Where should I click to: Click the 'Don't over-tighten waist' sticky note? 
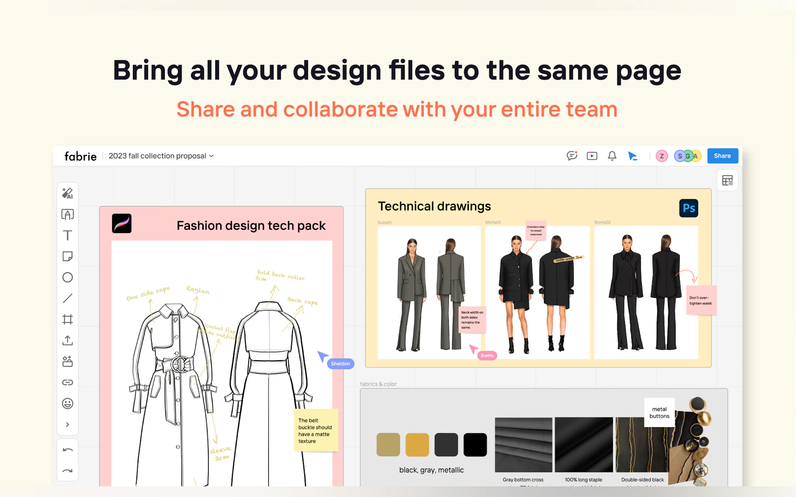tap(701, 300)
